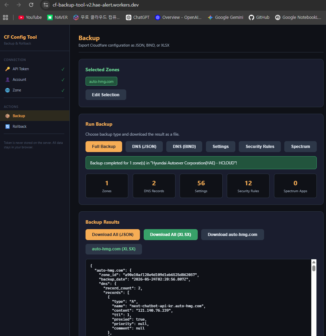Click the API Token checkmark

[63, 69]
